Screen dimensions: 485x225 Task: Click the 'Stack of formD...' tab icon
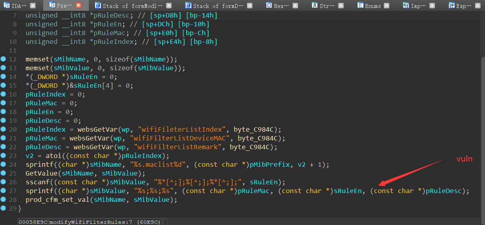(x=188, y=6)
